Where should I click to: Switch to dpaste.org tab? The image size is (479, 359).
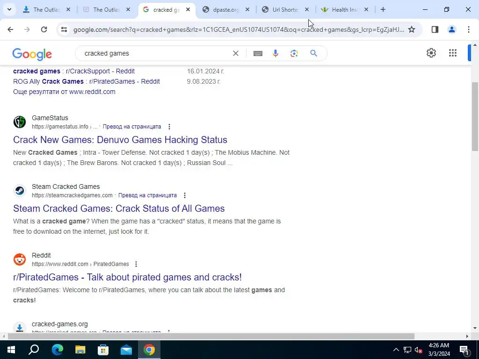[226, 9]
